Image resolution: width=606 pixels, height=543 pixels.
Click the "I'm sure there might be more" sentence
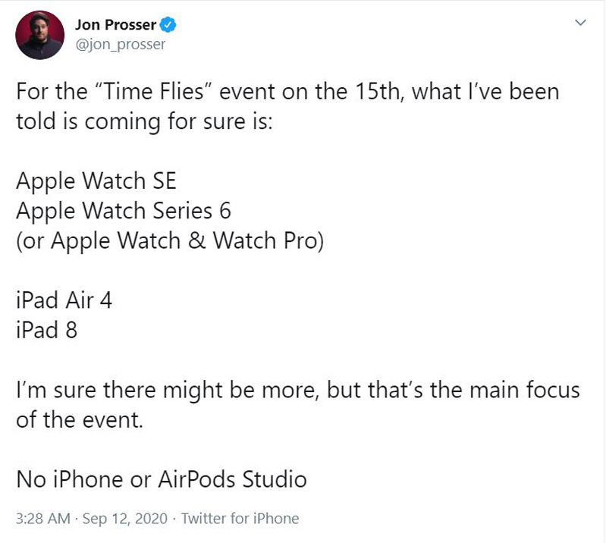point(168,390)
